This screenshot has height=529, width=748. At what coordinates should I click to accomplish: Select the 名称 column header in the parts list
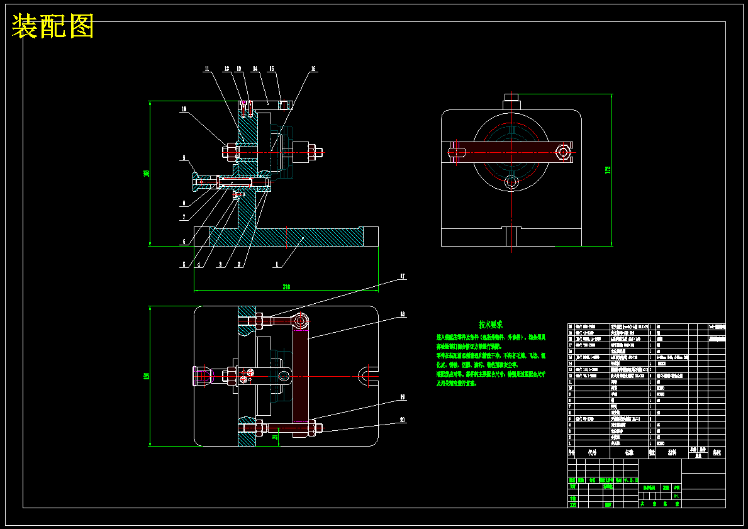coord(630,453)
